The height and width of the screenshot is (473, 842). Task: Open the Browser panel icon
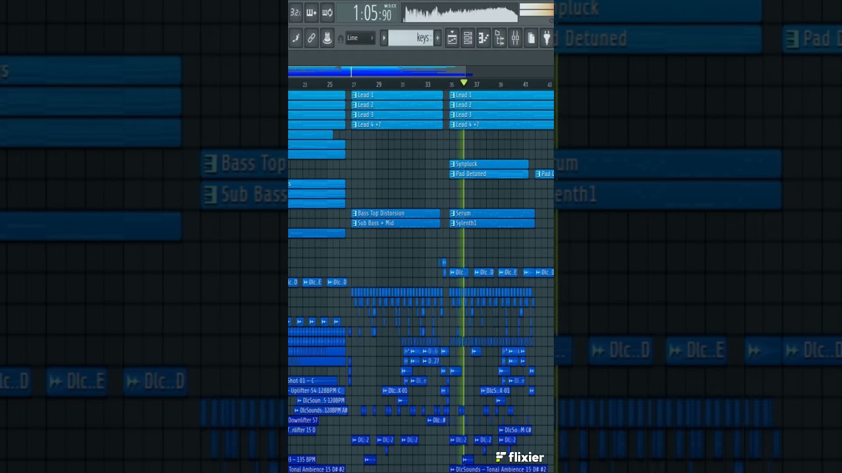tap(499, 38)
